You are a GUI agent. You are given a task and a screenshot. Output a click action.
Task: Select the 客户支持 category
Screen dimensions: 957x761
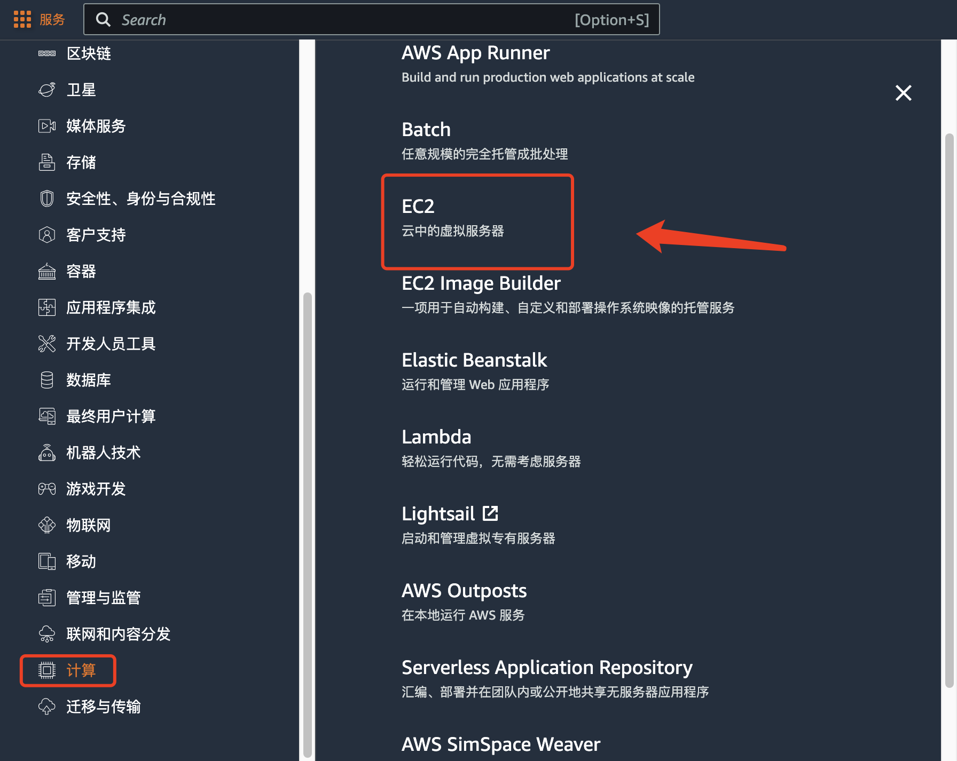96,235
